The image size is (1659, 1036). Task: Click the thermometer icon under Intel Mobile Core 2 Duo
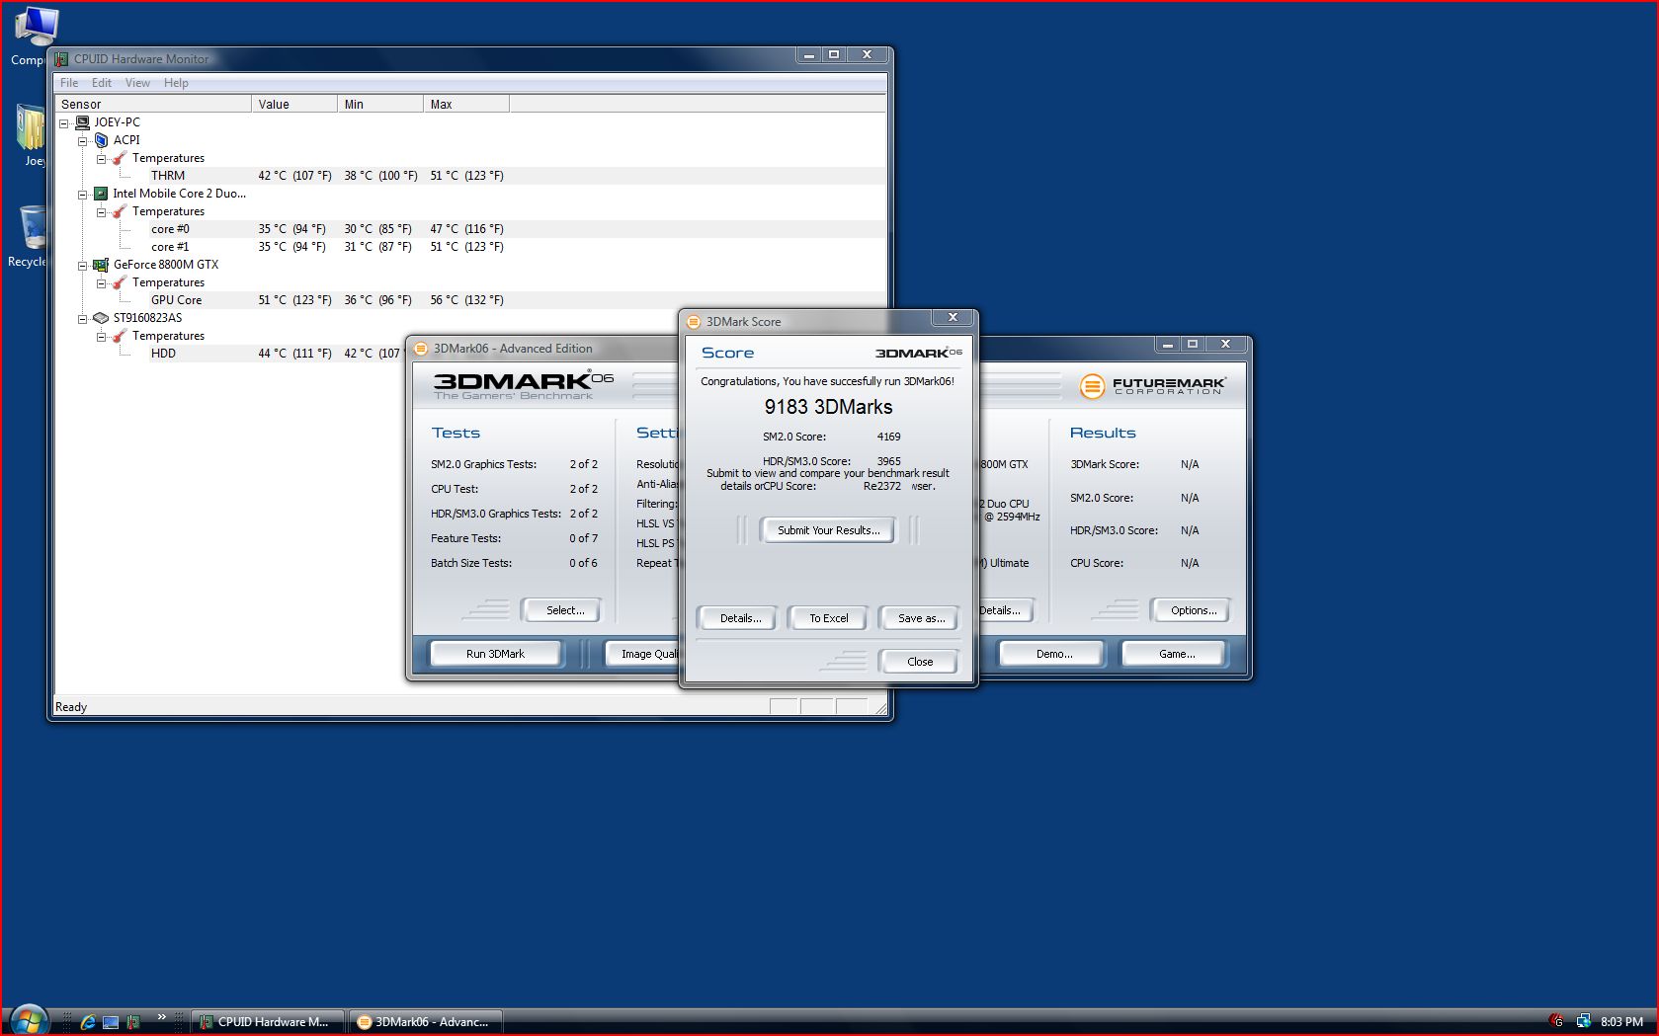coord(120,211)
